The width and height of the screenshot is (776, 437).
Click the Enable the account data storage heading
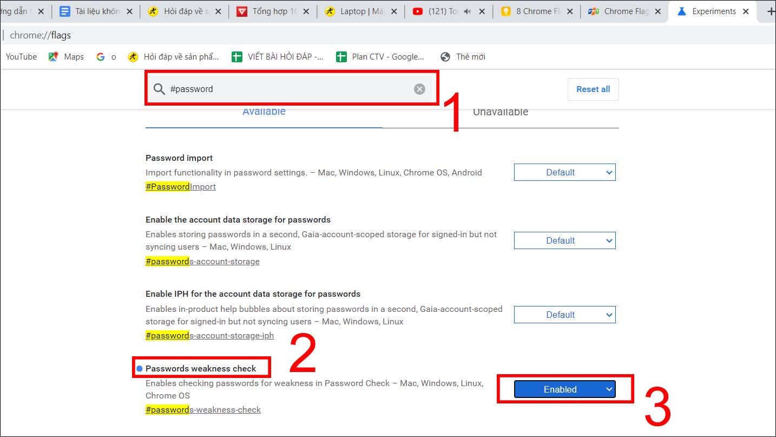pyautogui.click(x=238, y=220)
